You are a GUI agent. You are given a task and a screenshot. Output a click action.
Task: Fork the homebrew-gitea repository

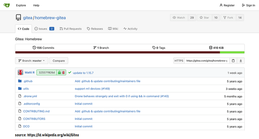[x=228, y=18]
